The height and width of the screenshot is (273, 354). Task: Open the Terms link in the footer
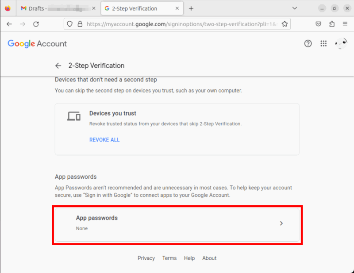tap(169, 258)
